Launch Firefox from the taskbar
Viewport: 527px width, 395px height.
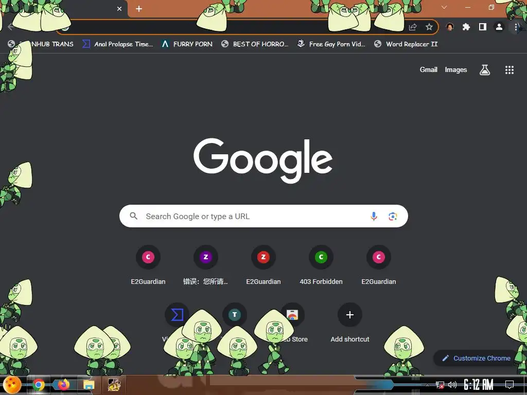click(63, 385)
